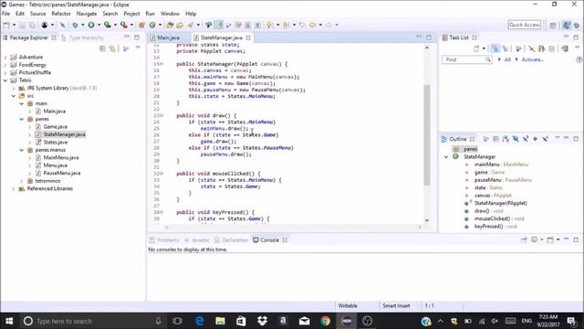Open the File menu
Viewport: 584px width, 329px height.
(6, 14)
